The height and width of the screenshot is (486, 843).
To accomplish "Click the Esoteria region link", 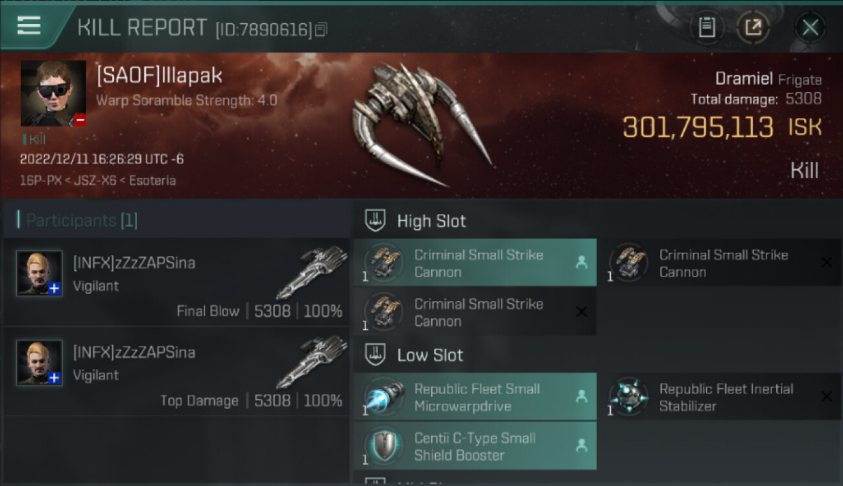I will (x=152, y=180).
